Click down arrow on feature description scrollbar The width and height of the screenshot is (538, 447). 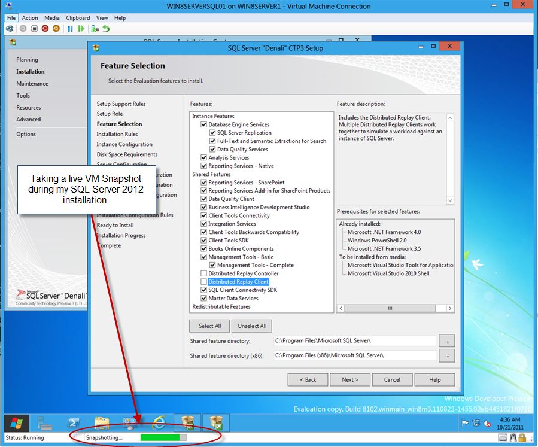pos(450,200)
